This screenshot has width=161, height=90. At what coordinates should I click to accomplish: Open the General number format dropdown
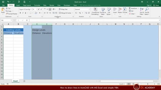pos(89,9)
